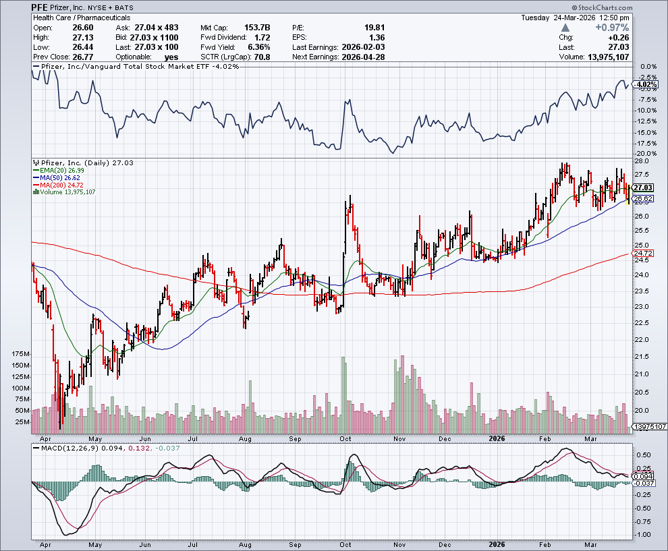
Task: Click the red MA(200) legend line marker
Action: tap(34, 185)
